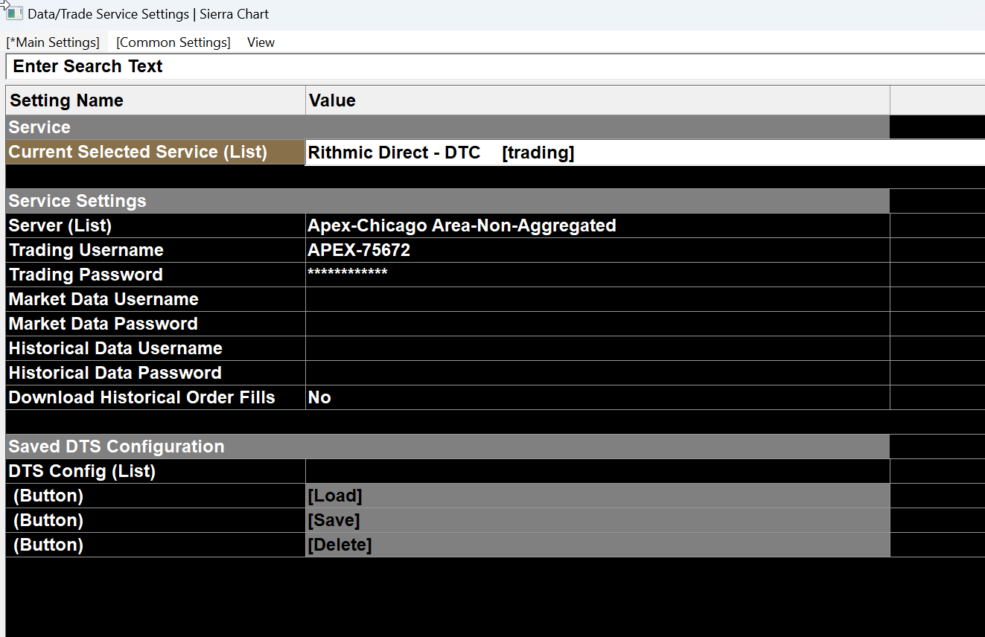Select the masked Trading Password value
Image resolution: width=985 pixels, height=637 pixels.
tap(597, 275)
